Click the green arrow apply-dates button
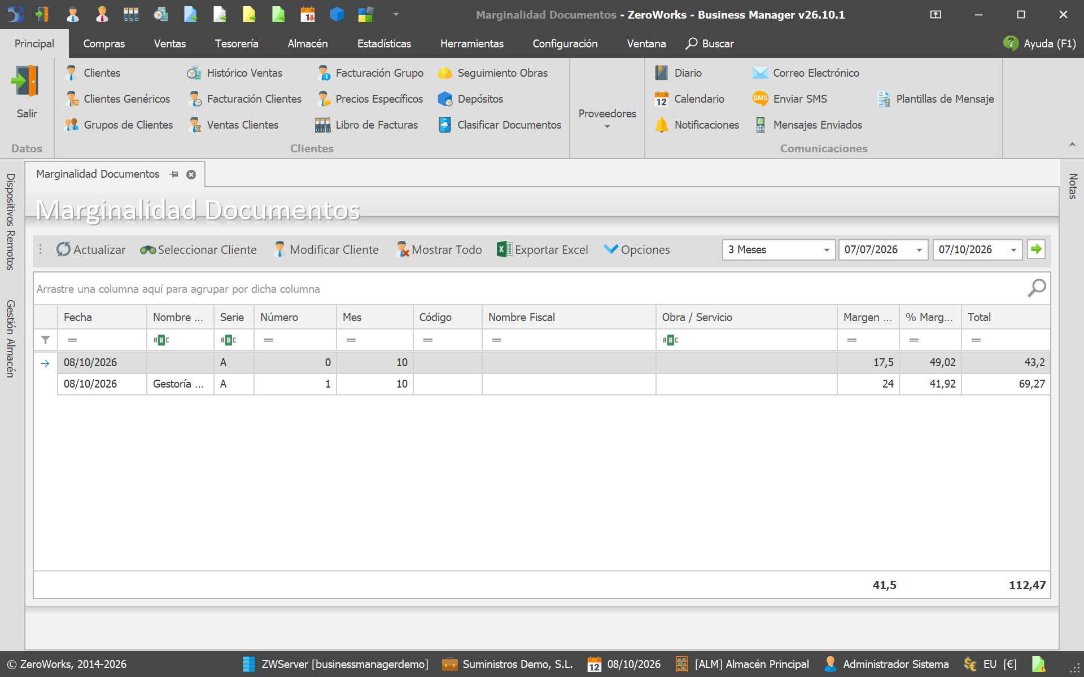Image resolution: width=1084 pixels, height=677 pixels. [1036, 249]
